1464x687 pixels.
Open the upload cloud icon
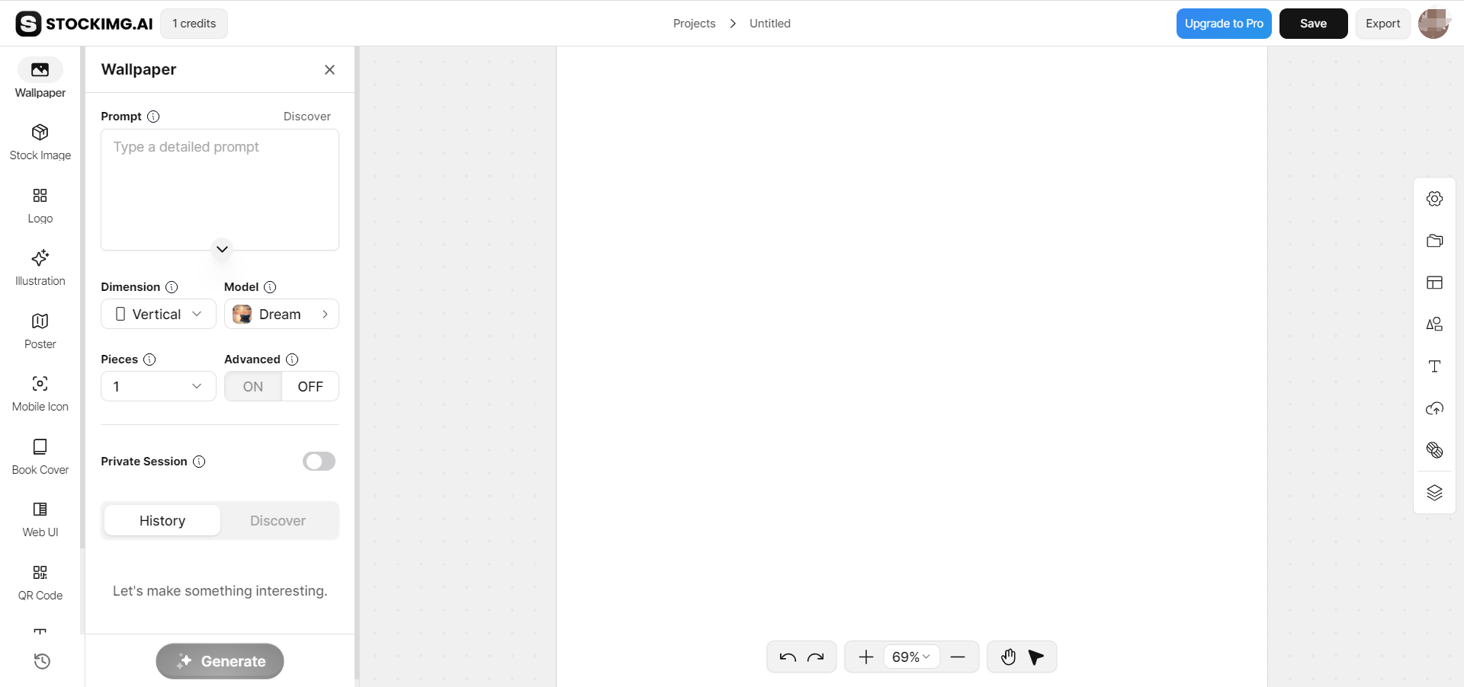coord(1434,409)
